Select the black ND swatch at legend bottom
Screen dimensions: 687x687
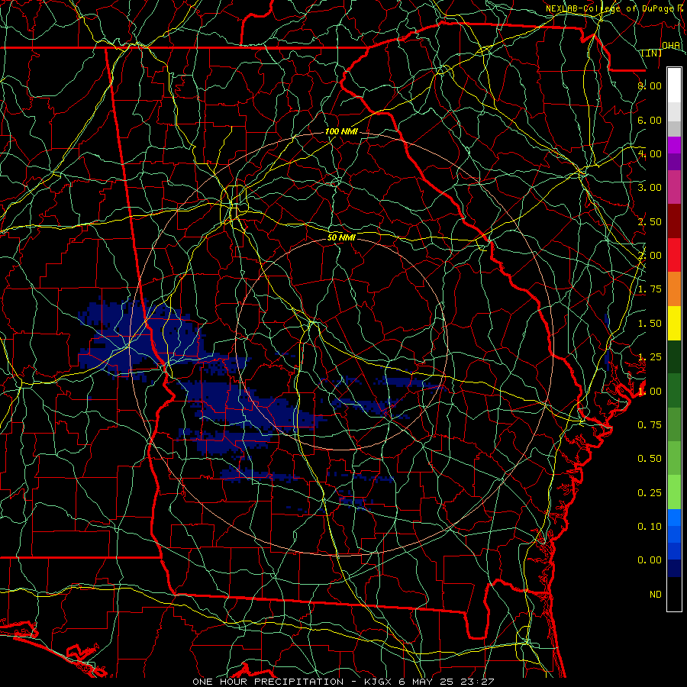[674, 594]
